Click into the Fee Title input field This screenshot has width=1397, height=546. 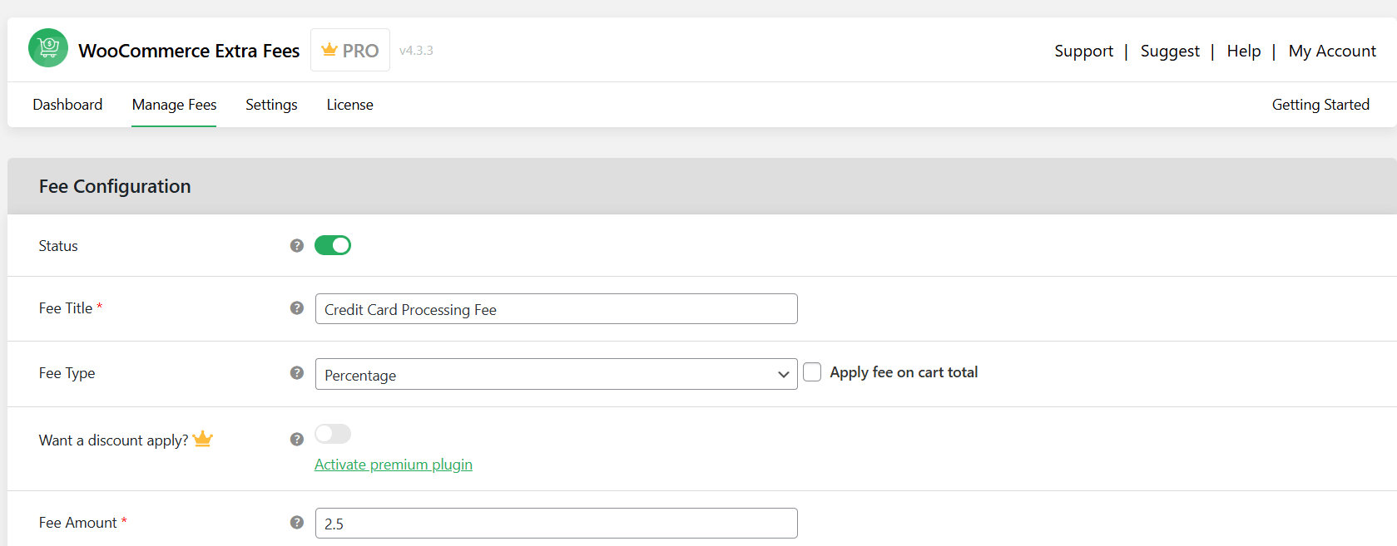point(557,309)
